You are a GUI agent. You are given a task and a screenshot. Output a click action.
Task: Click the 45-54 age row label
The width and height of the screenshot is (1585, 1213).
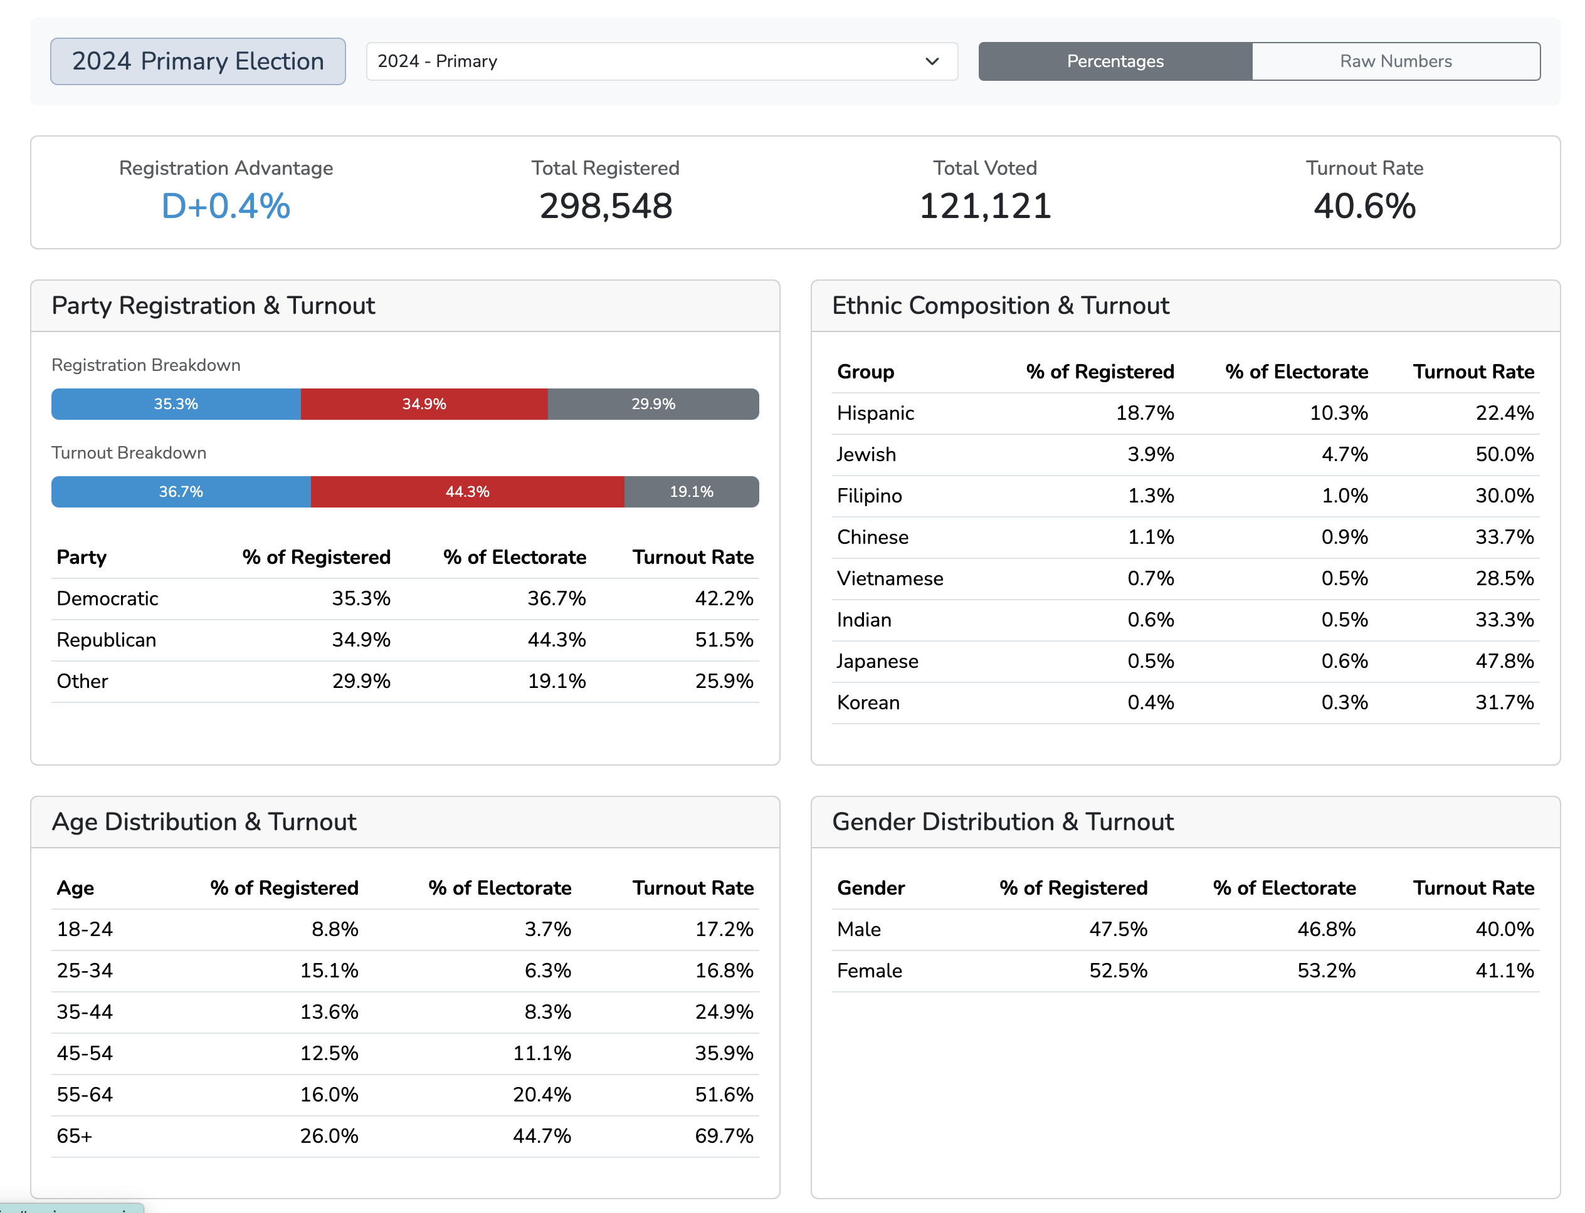85,1053
